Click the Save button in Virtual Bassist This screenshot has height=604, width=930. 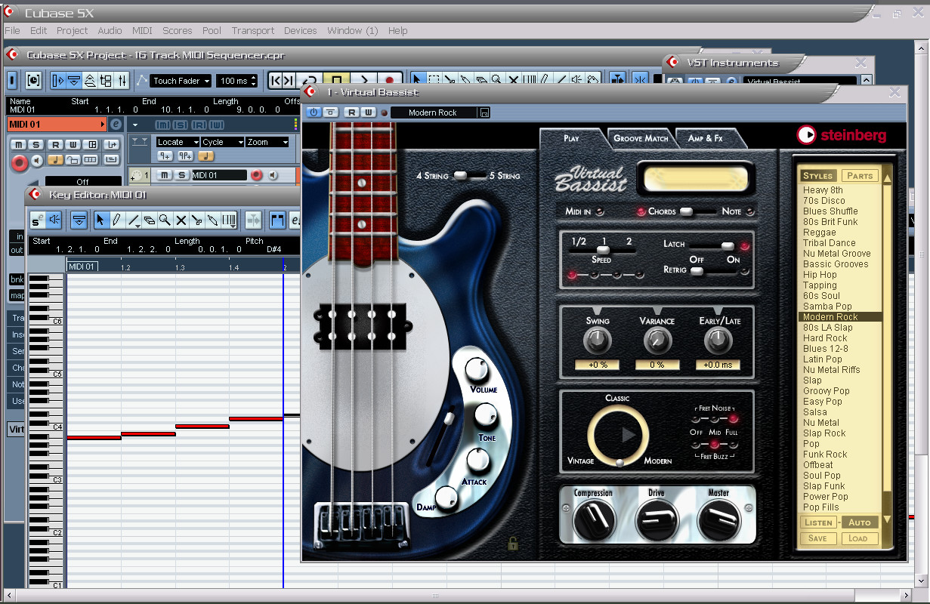817,538
